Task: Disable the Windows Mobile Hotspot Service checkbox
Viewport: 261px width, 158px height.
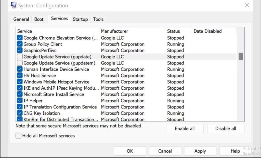Action: pos(20,82)
